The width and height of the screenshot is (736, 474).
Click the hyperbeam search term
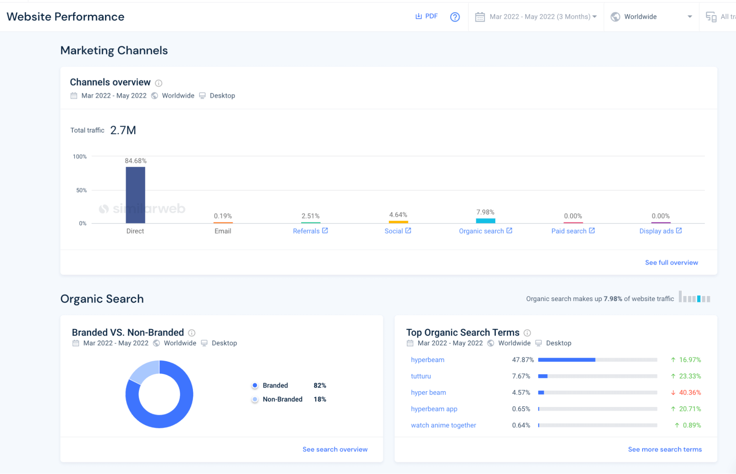click(427, 360)
